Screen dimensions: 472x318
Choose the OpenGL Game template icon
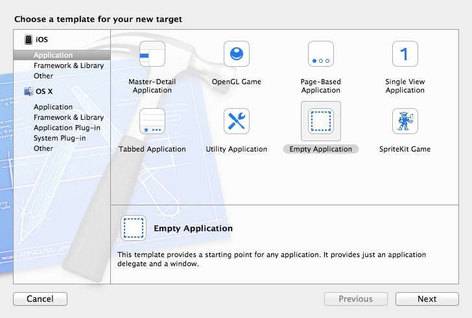pos(237,54)
